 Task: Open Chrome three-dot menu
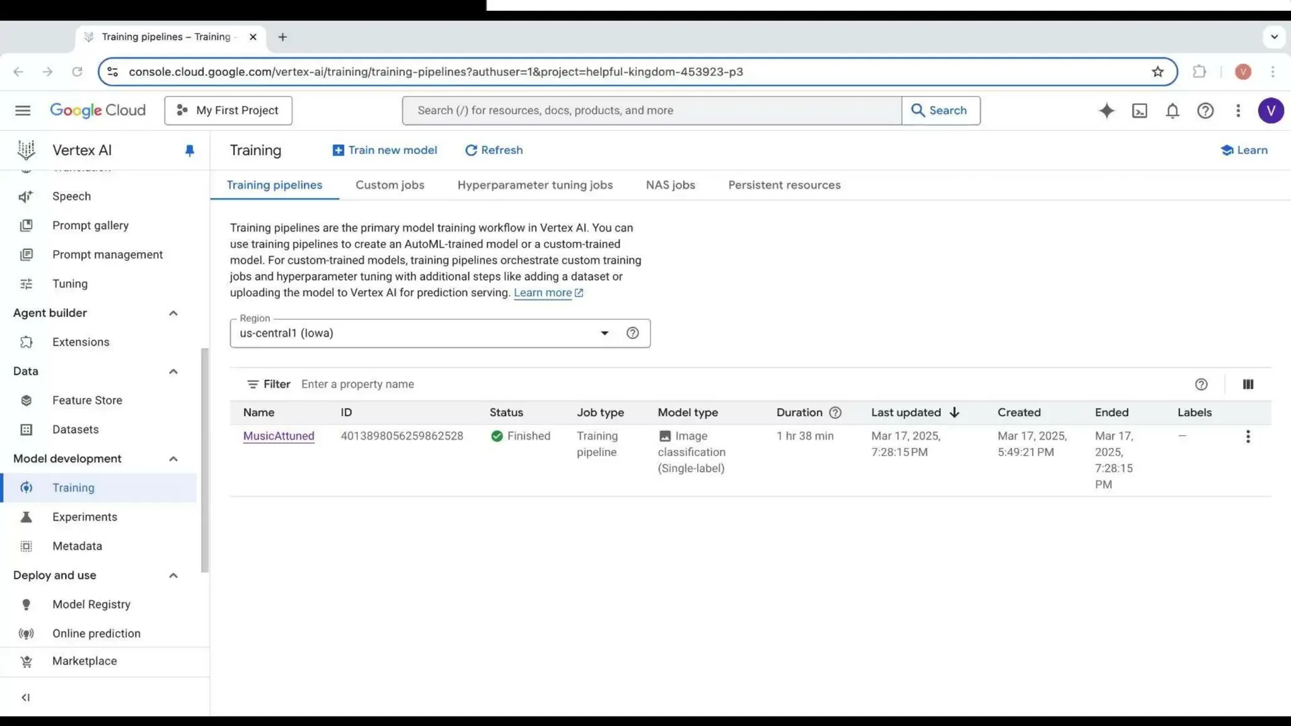click(x=1273, y=71)
